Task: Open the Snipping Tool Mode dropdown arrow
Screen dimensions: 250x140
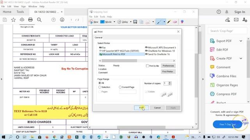Action: coord(114,22)
